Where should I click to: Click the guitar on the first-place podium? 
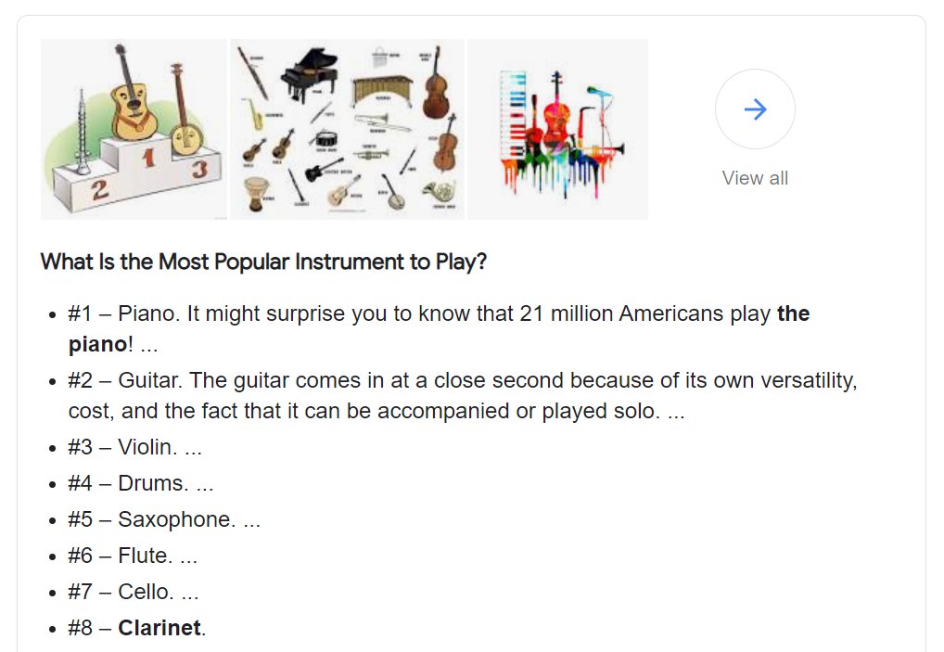coord(130,100)
